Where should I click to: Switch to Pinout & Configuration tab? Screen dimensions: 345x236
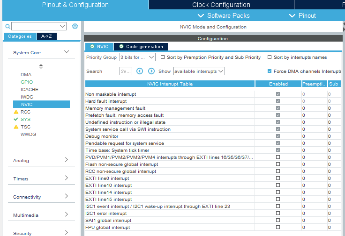pos(75,5)
